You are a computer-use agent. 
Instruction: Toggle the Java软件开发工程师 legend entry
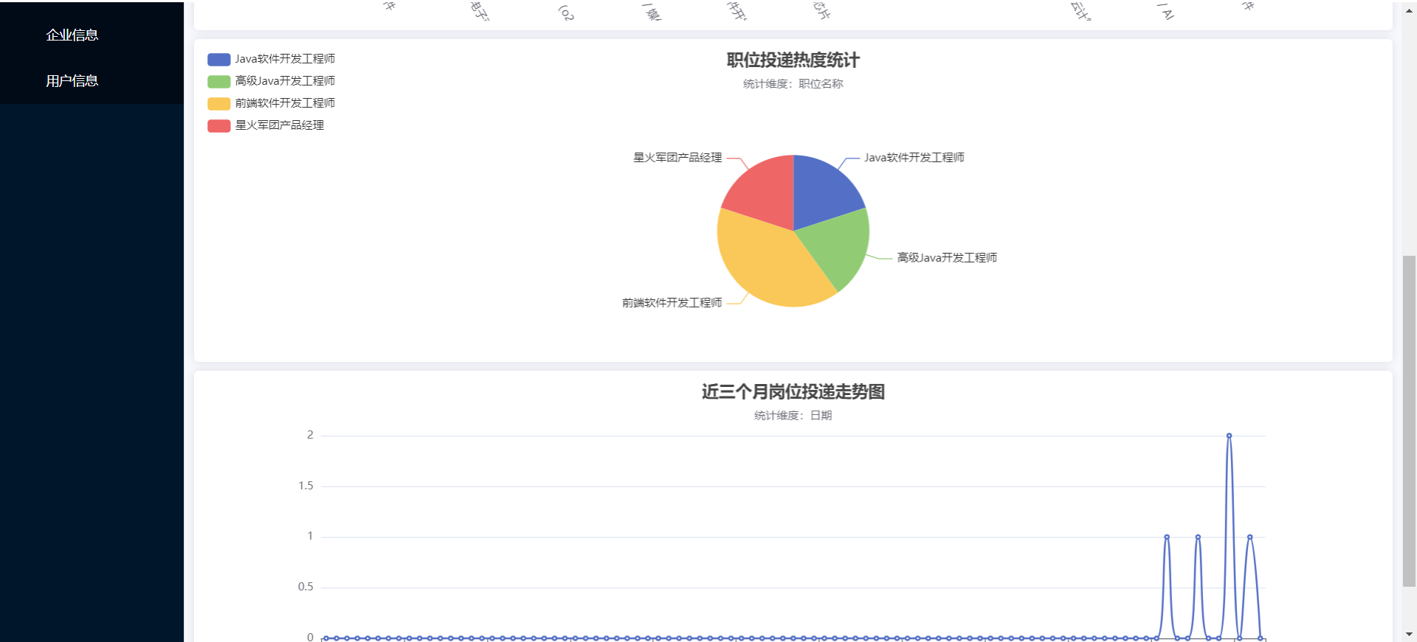click(271, 59)
